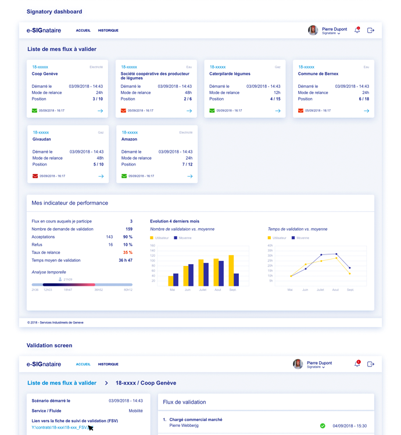Click the green envelope on Amazon card
Image resolution: width=401 pixels, height=435 pixels.
tap(124, 176)
